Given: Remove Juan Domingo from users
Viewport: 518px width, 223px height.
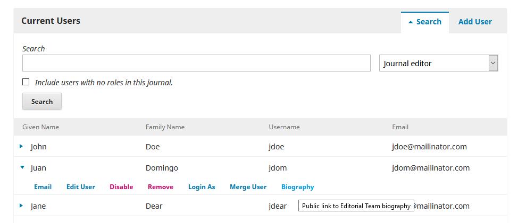Looking at the screenshot, I should 160,187.
